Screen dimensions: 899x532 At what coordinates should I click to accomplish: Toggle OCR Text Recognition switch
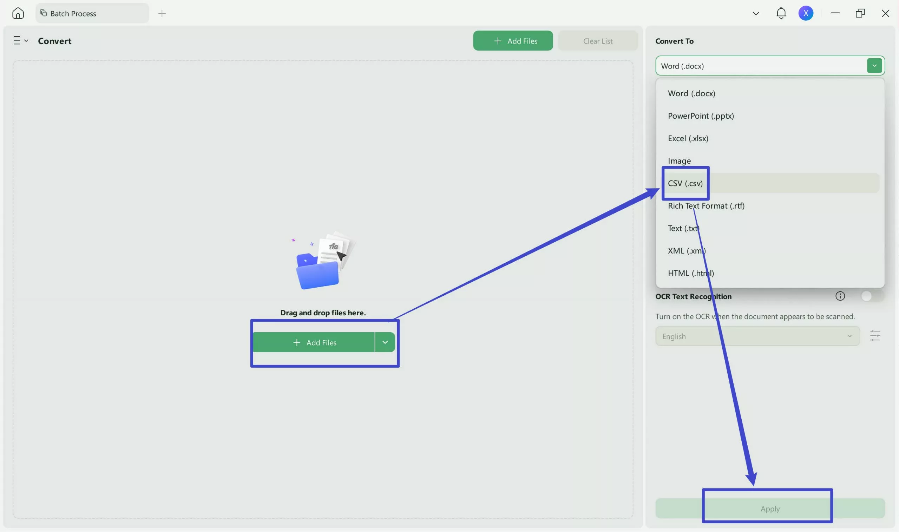click(872, 296)
